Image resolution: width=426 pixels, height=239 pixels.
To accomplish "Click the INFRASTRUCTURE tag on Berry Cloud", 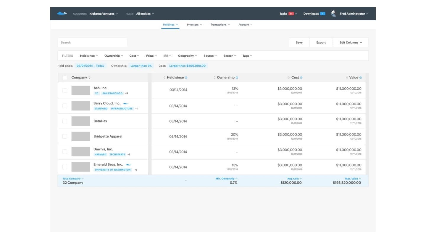I will coord(122,109).
